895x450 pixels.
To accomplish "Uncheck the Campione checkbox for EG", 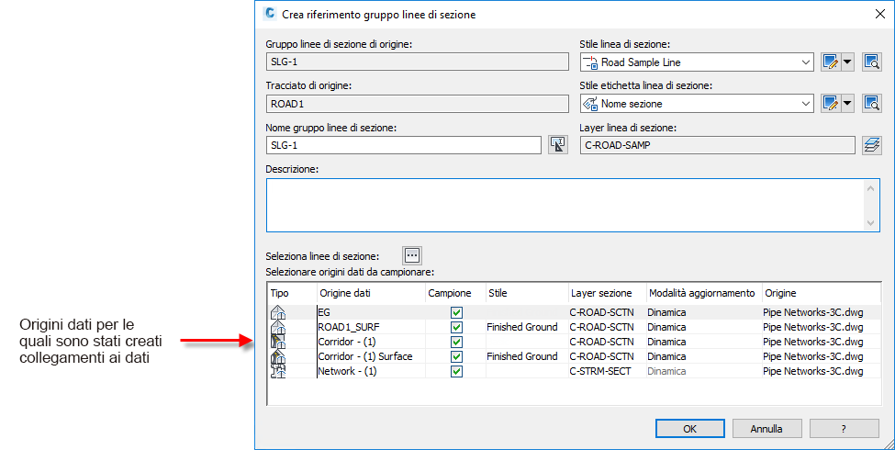I will pyautogui.click(x=456, y=313).
